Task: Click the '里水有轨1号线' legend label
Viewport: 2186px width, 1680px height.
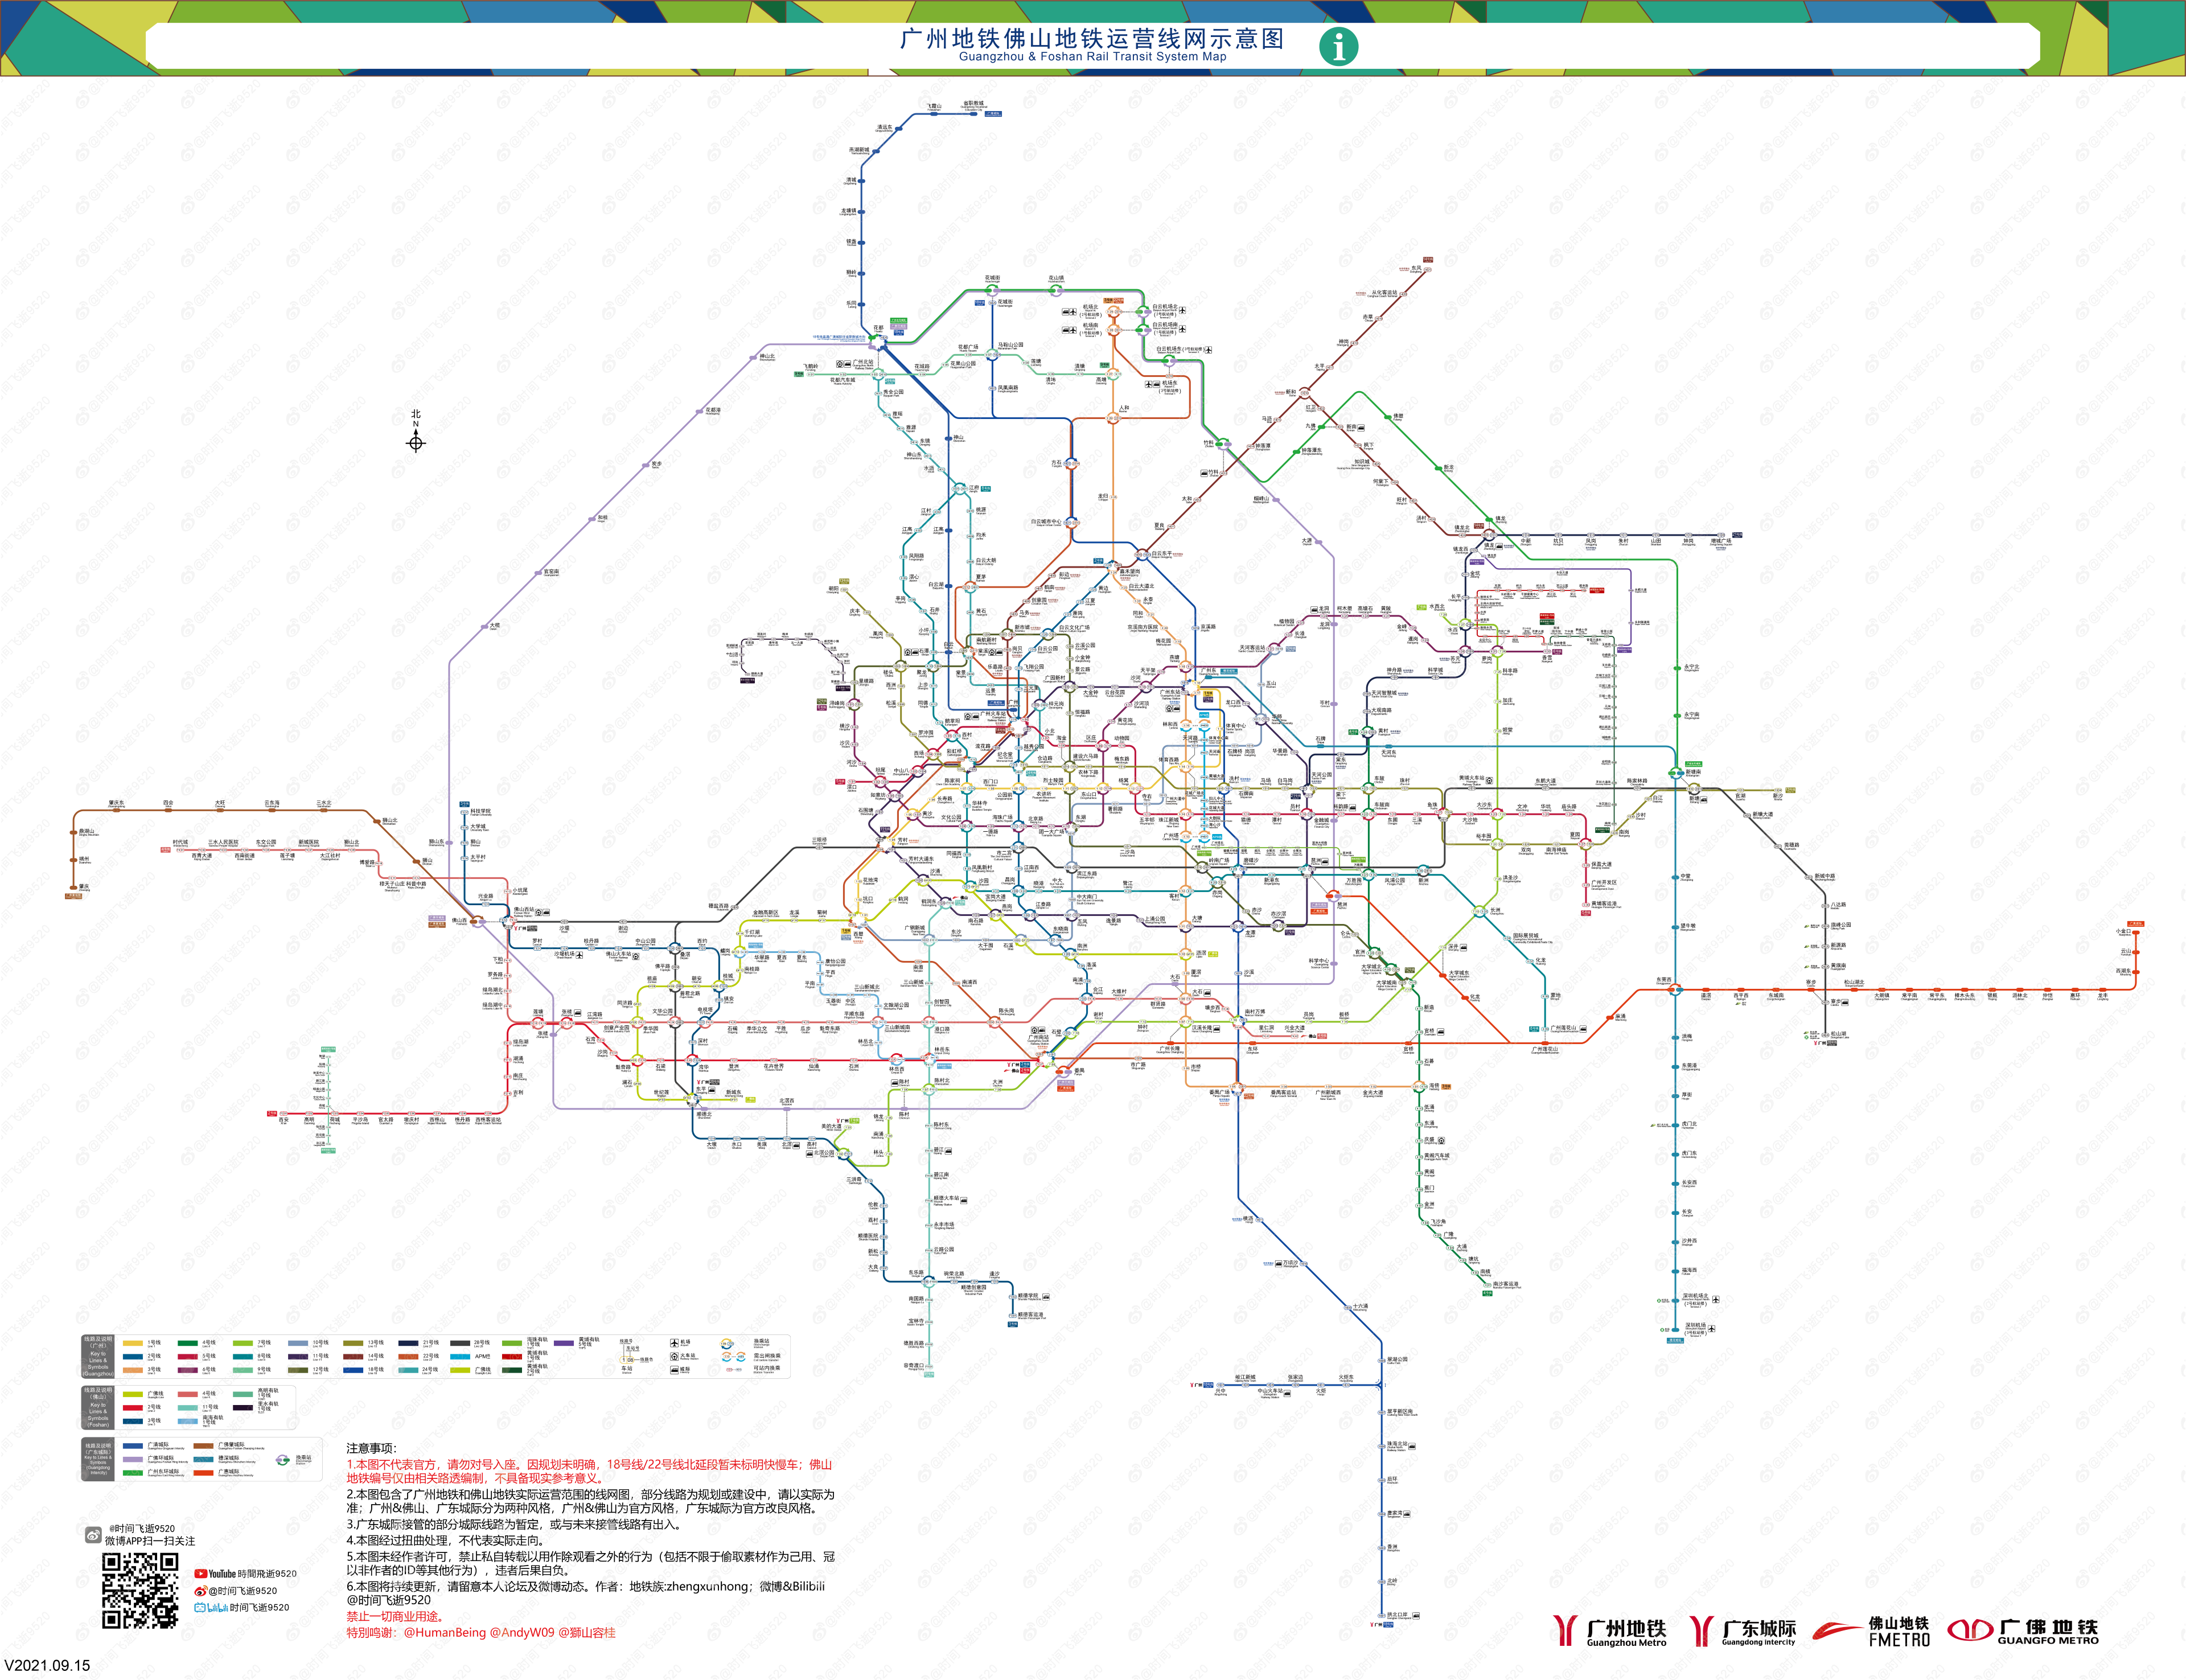Action: (268, 1406)
